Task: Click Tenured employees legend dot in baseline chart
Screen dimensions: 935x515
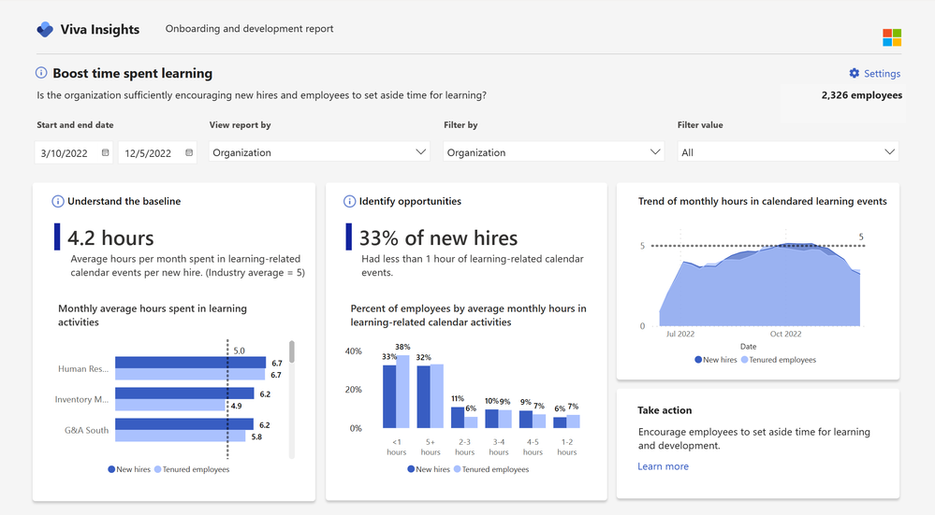Action: pyautogui.click(x=158, y=469)
